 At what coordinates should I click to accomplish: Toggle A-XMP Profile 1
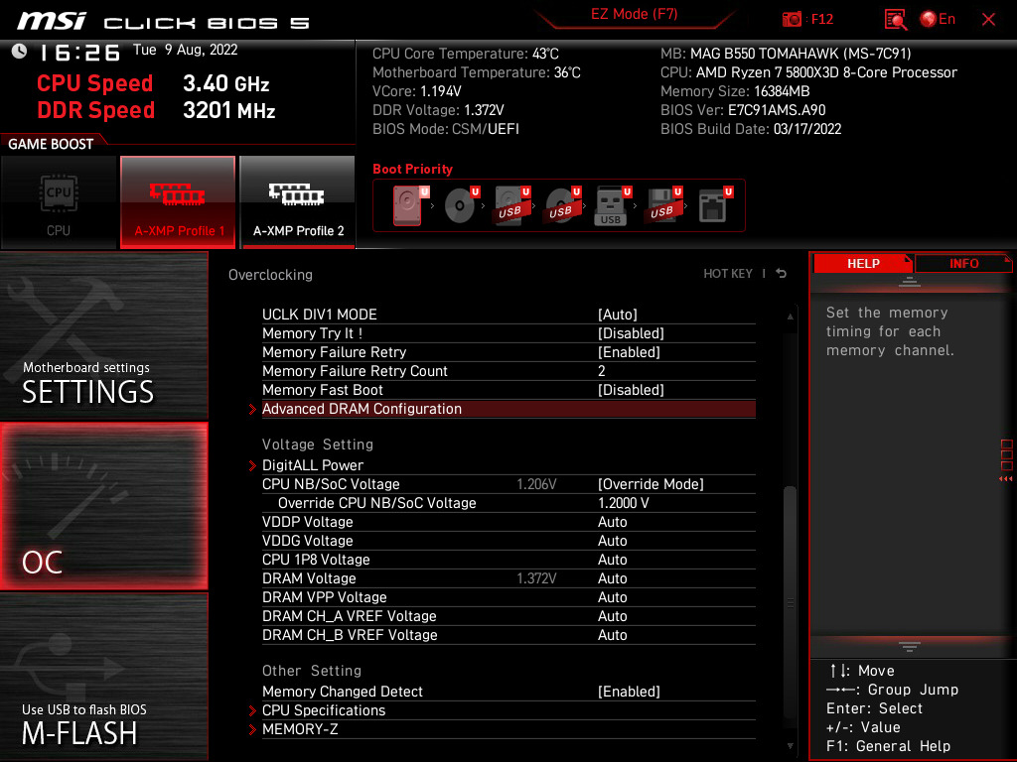(179, 201)
